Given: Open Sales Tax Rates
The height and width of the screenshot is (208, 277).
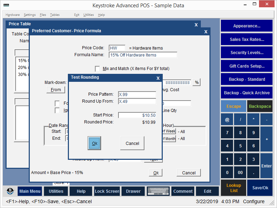Looking at the screenshot, I should coord(247,39).
